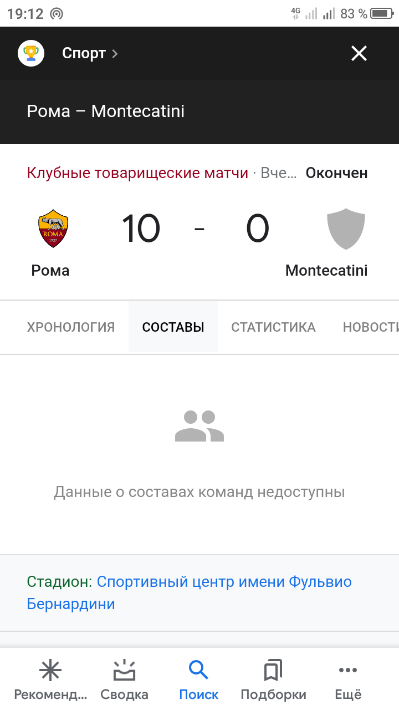Tap the Поиск magnifier icon
This screenshot has width=399, height=710.
[x=198, y=671]
